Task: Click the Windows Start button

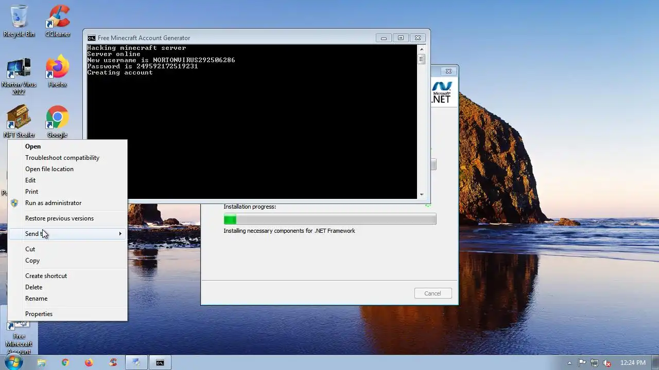Action: tap(14, 362)
